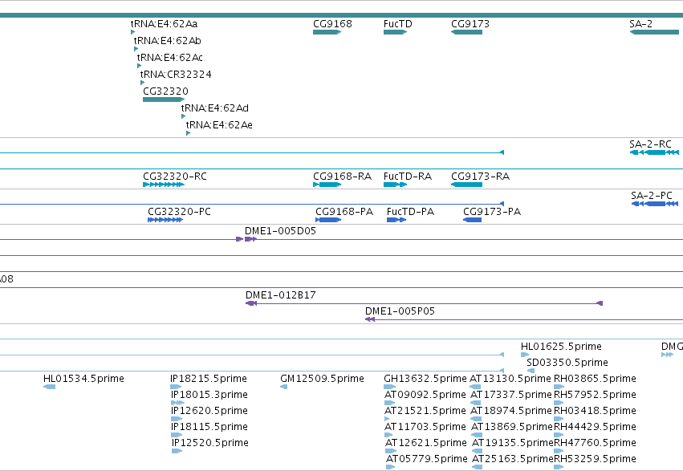Select the tRNA:E4:62Ab label

click(167, 41)
